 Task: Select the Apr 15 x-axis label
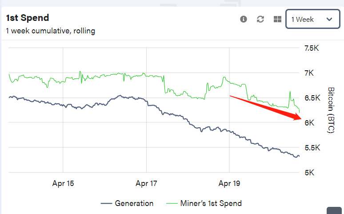[x=63, y=183]
